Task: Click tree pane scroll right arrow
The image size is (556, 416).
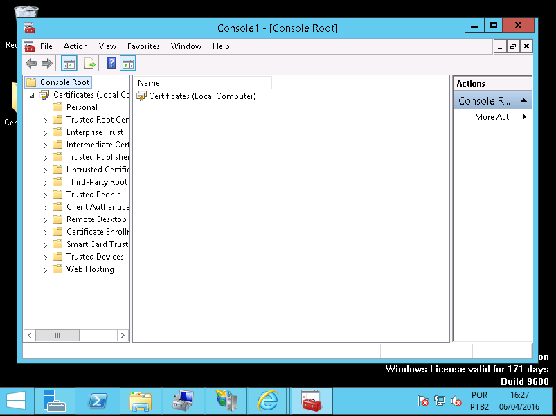Action: [123, 335]
